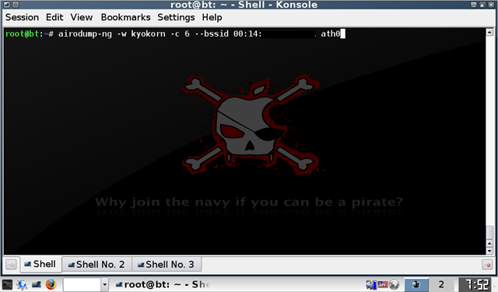Viewport: 498px width, 292px height.
Task: Switch to virtual desktop 2
Action: pyautogui.click(x=441, y=284)
